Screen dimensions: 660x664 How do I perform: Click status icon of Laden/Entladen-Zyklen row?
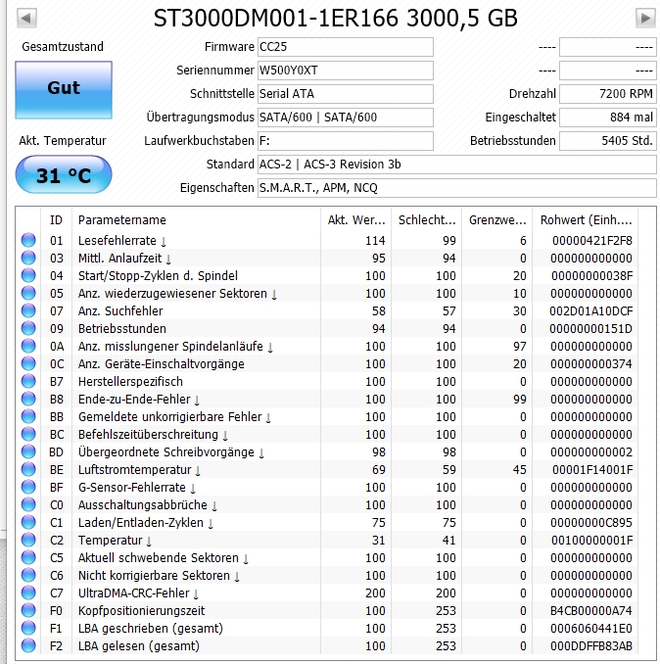(x=28, y=523)
